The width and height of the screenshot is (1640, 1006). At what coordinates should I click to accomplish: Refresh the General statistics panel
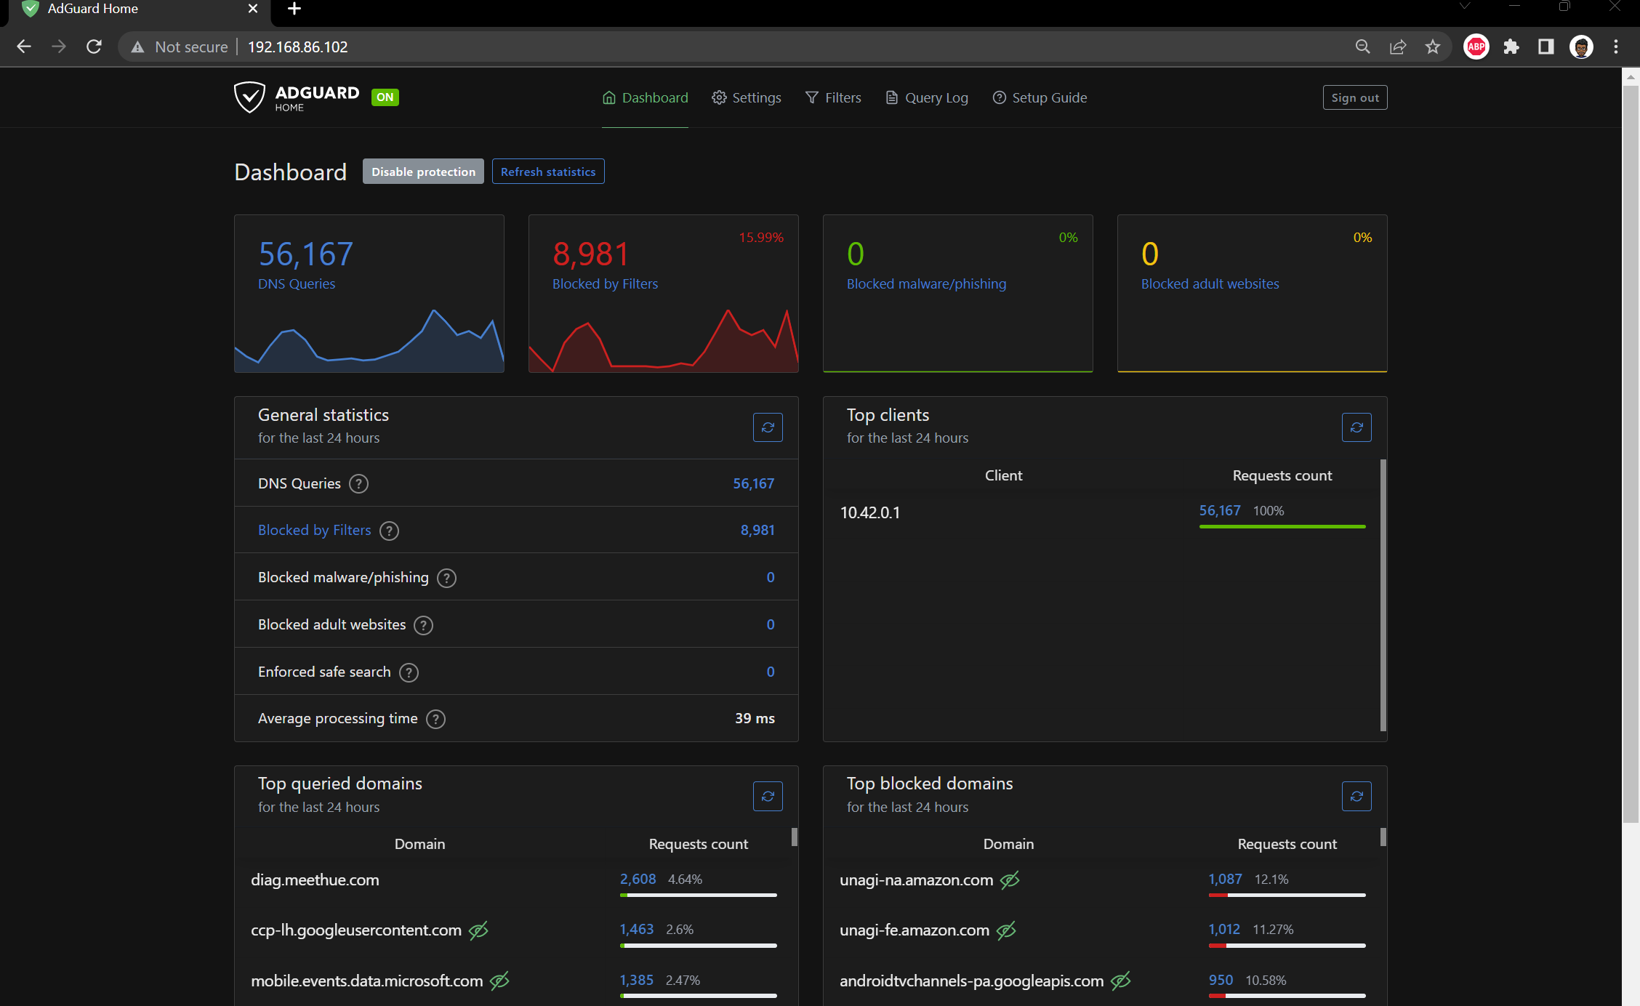pos(768,427)
